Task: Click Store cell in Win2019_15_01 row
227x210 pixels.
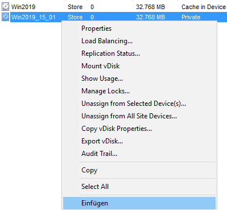Action: pyautogui.click(x=75, y=17)
